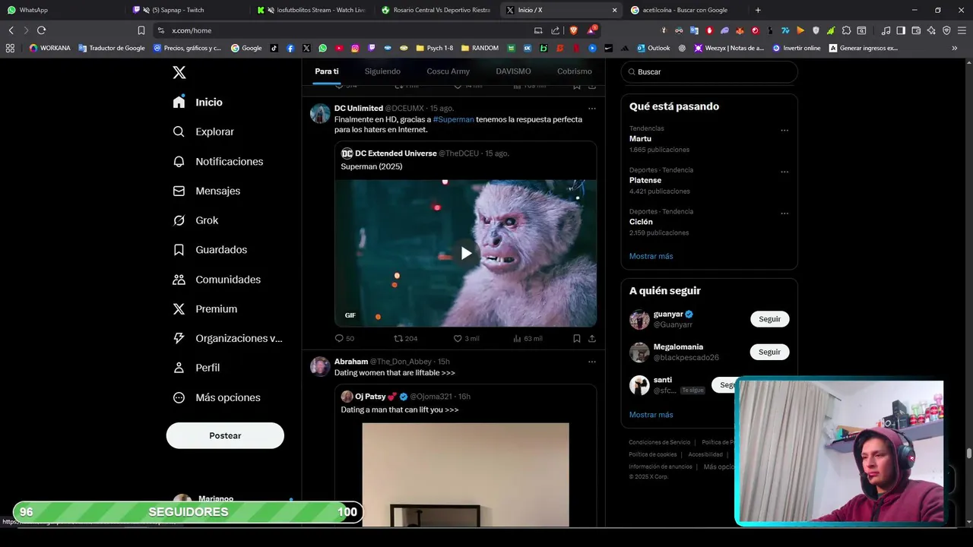973x547 pixels.
Task: Switch to the aceitlcoina Google search tab
Action: coord(687,10)
